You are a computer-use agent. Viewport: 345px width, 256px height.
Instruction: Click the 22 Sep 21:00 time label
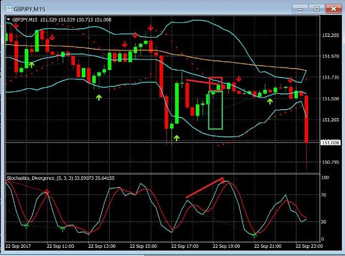coord(268,246)
